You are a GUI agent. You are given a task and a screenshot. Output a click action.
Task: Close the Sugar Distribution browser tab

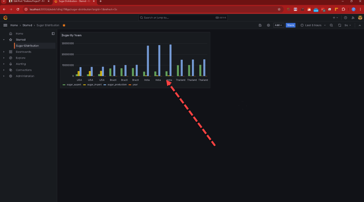94,1
